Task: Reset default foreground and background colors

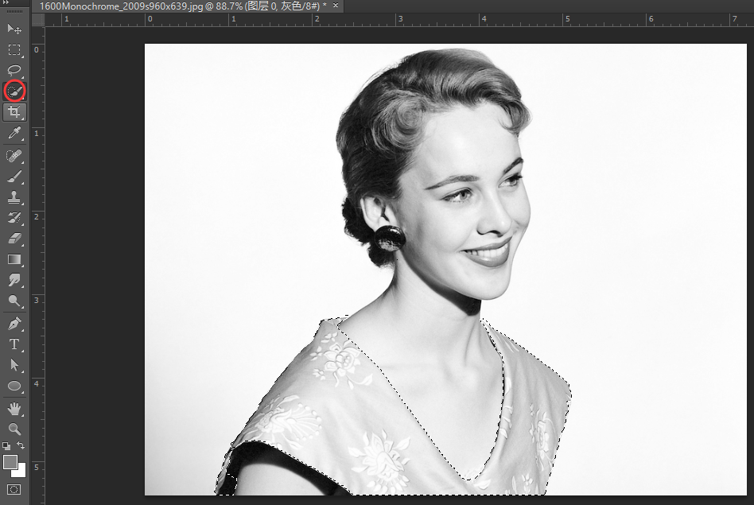Action: pos(6,446)
